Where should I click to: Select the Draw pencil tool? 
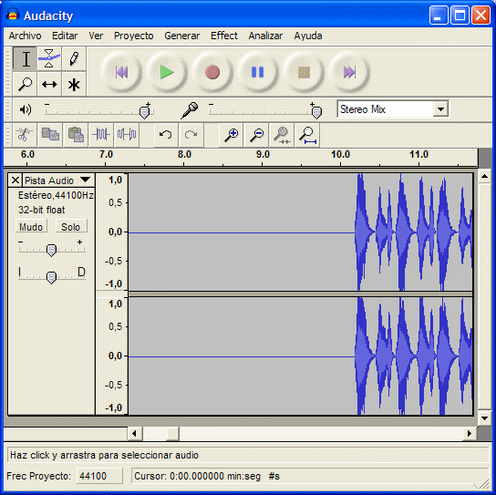click(74, 58)
